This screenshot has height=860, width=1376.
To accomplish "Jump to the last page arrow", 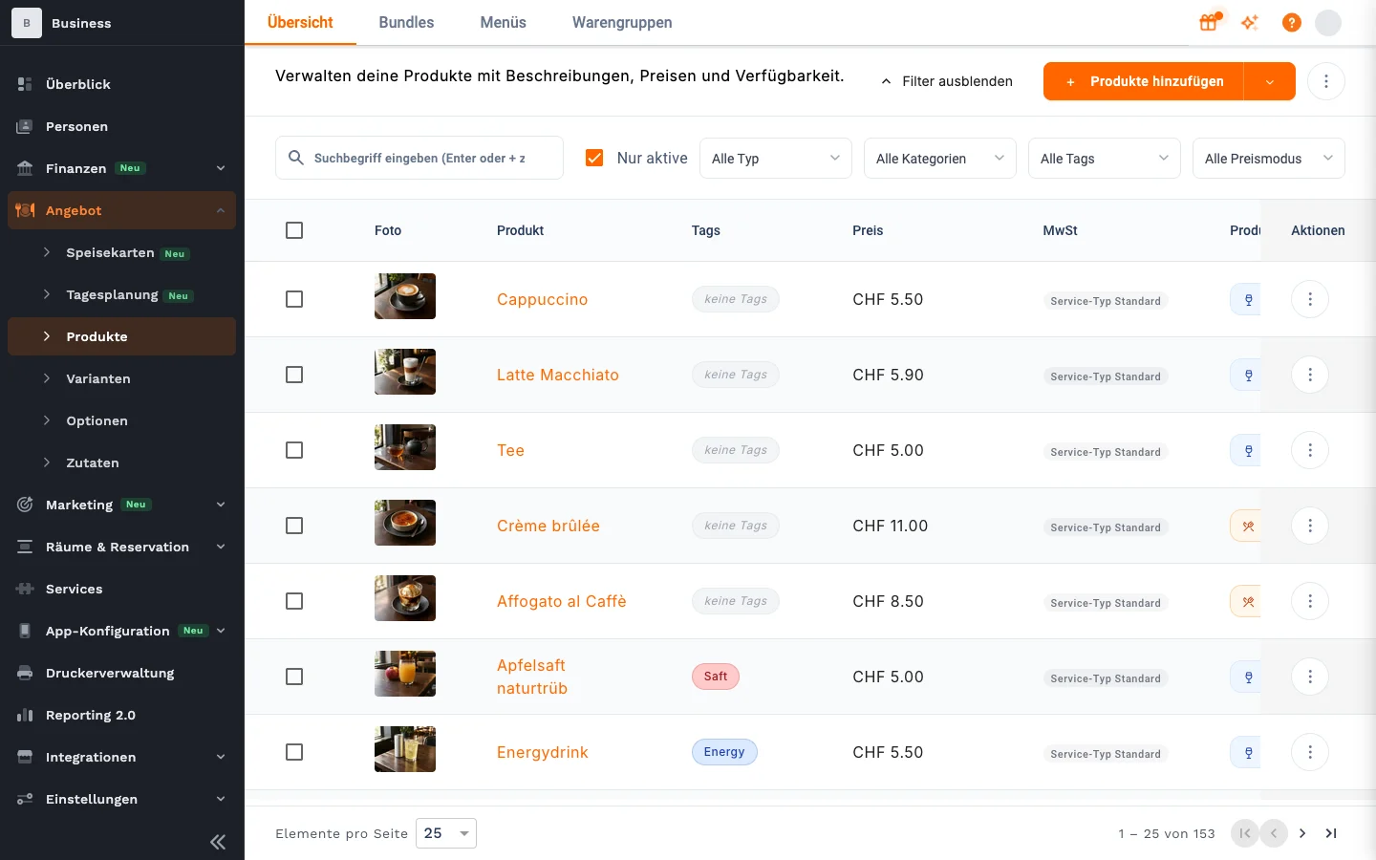I will click(x=1331, y=833).
